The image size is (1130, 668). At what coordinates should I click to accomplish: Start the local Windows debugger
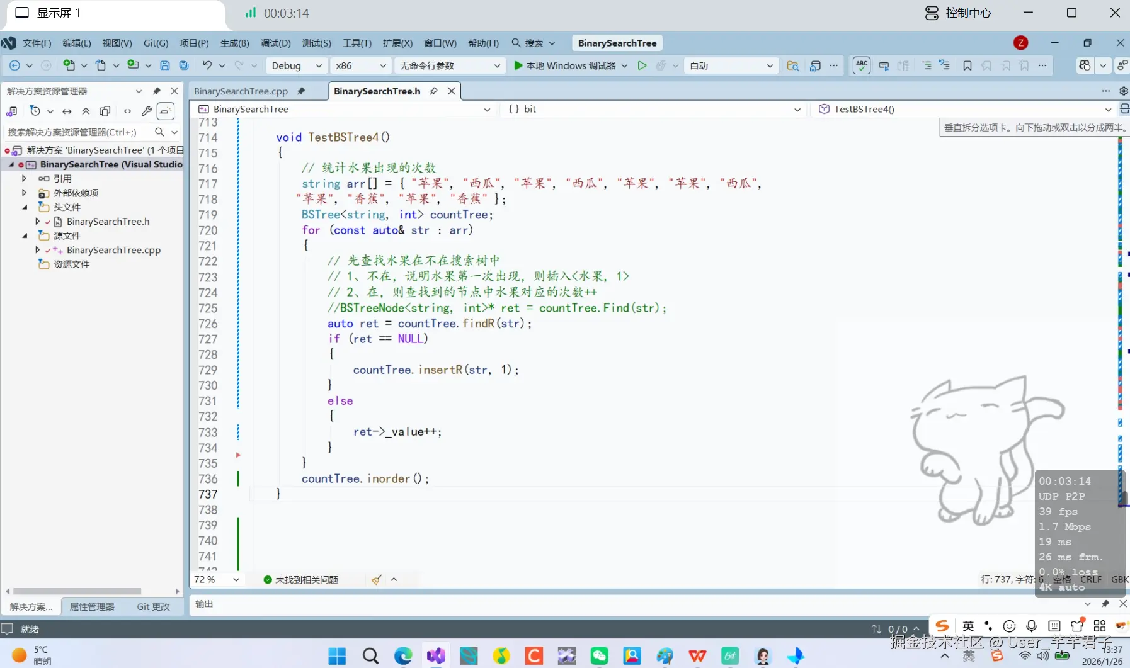click(564, 65)
